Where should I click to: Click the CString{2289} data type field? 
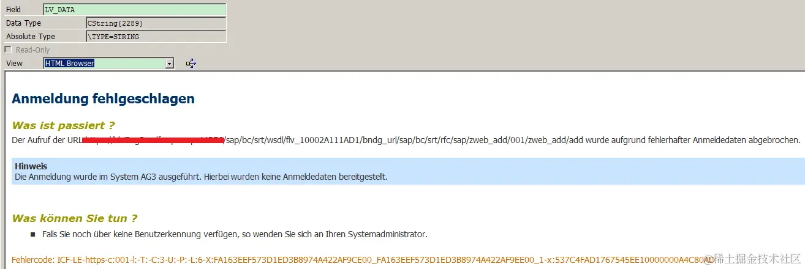tap(156, 23)
